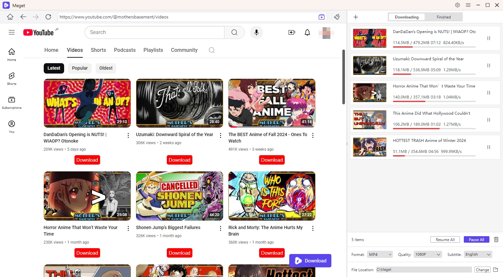Screen dimensions: 503x277
Task: Open You in the YouTube sidebar
Action: tap(12, 126)
